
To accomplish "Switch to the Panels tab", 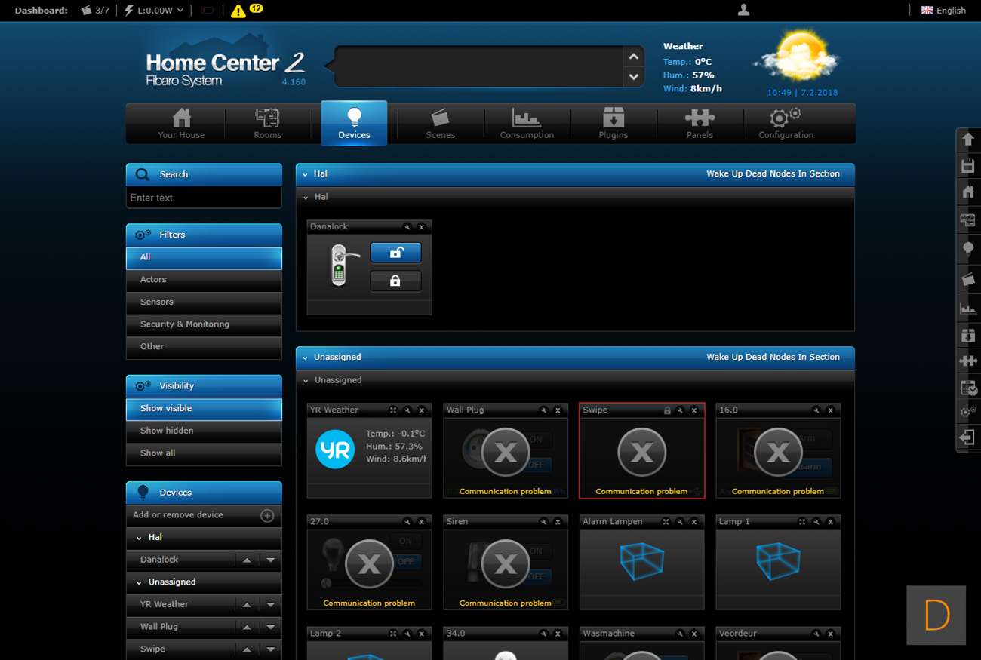I will point(700,123).
